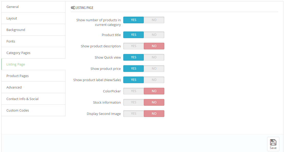This screenshot has height=152, width=284.
Task: Set Show product label (New/Sale) to NO
Action: point(154,80)
